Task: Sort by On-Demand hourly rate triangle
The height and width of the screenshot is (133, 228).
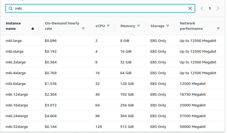Action: pyautogui.click(x=83, y=29)
